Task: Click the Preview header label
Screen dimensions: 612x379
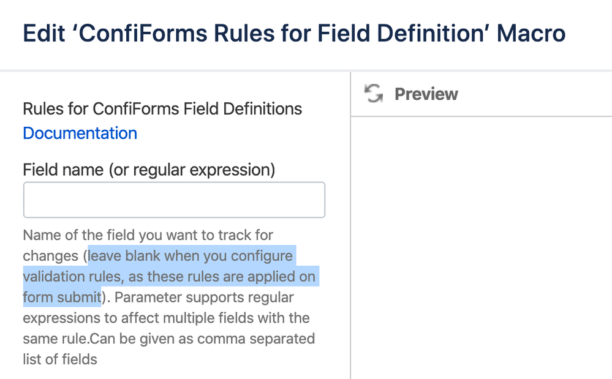Action: click(x=426, y=94)
